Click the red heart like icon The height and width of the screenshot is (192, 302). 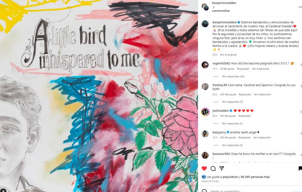tap(204, 169)
